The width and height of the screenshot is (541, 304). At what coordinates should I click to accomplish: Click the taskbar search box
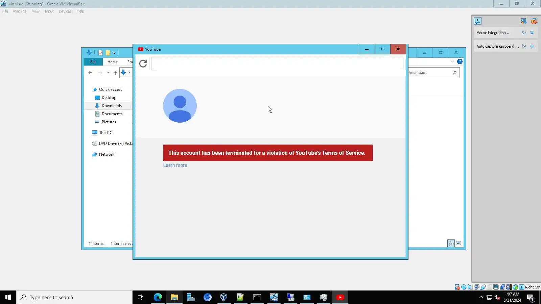(74, 297)
